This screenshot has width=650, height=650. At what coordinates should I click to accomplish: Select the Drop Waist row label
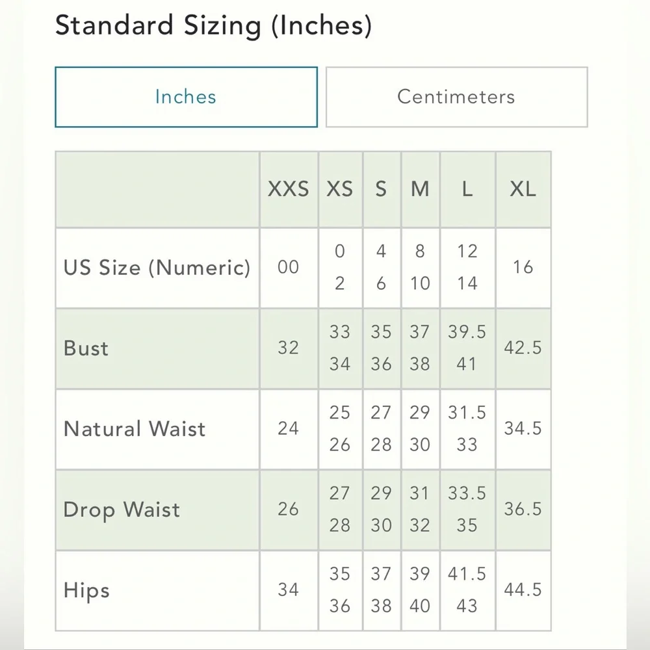(x=122, y=510)
